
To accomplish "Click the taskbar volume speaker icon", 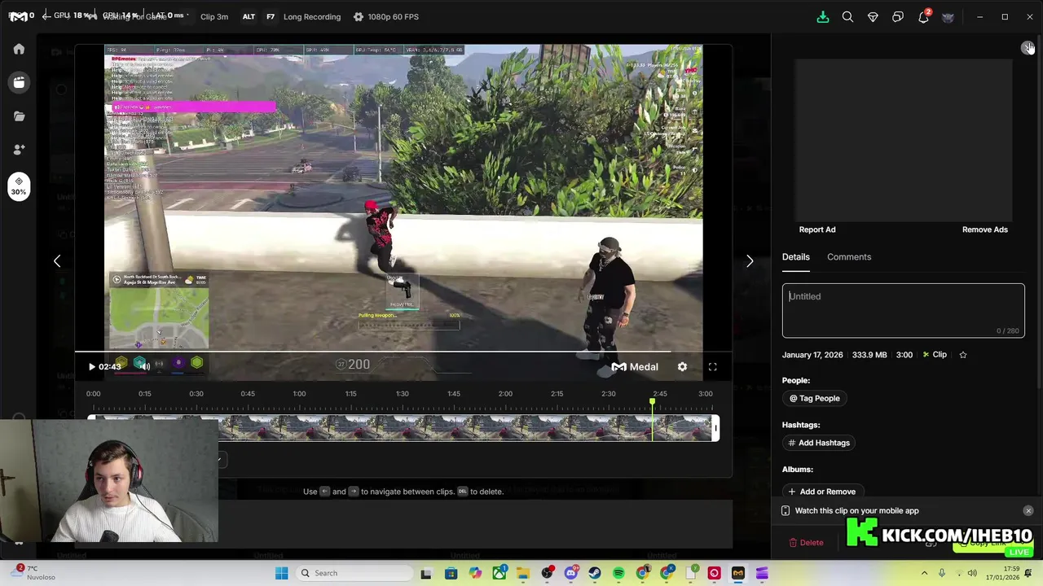I will (972, 573).
